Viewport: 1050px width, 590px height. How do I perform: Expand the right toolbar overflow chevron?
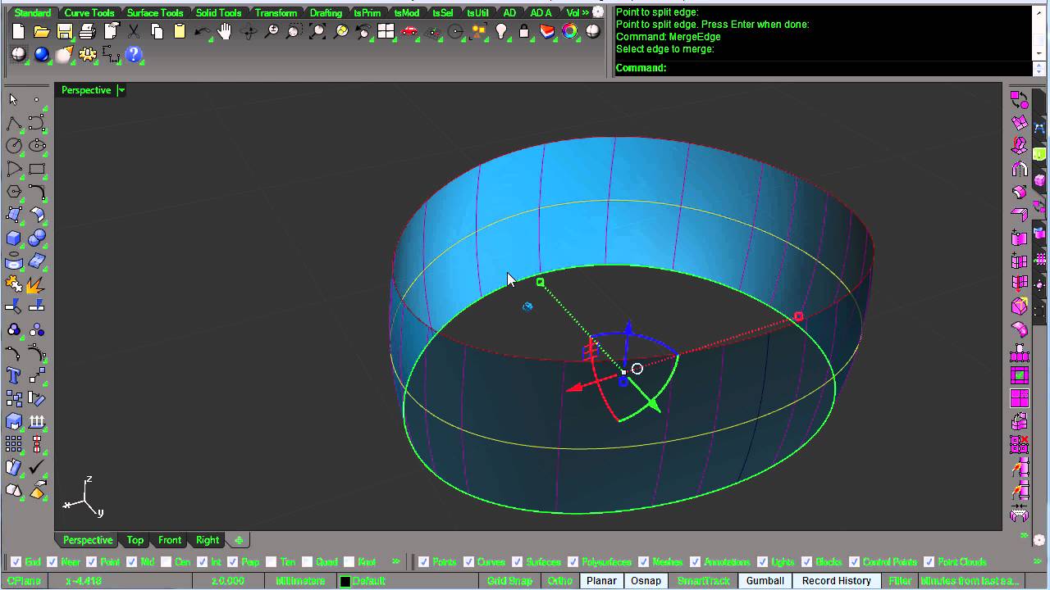click(x=1025, y=535)
